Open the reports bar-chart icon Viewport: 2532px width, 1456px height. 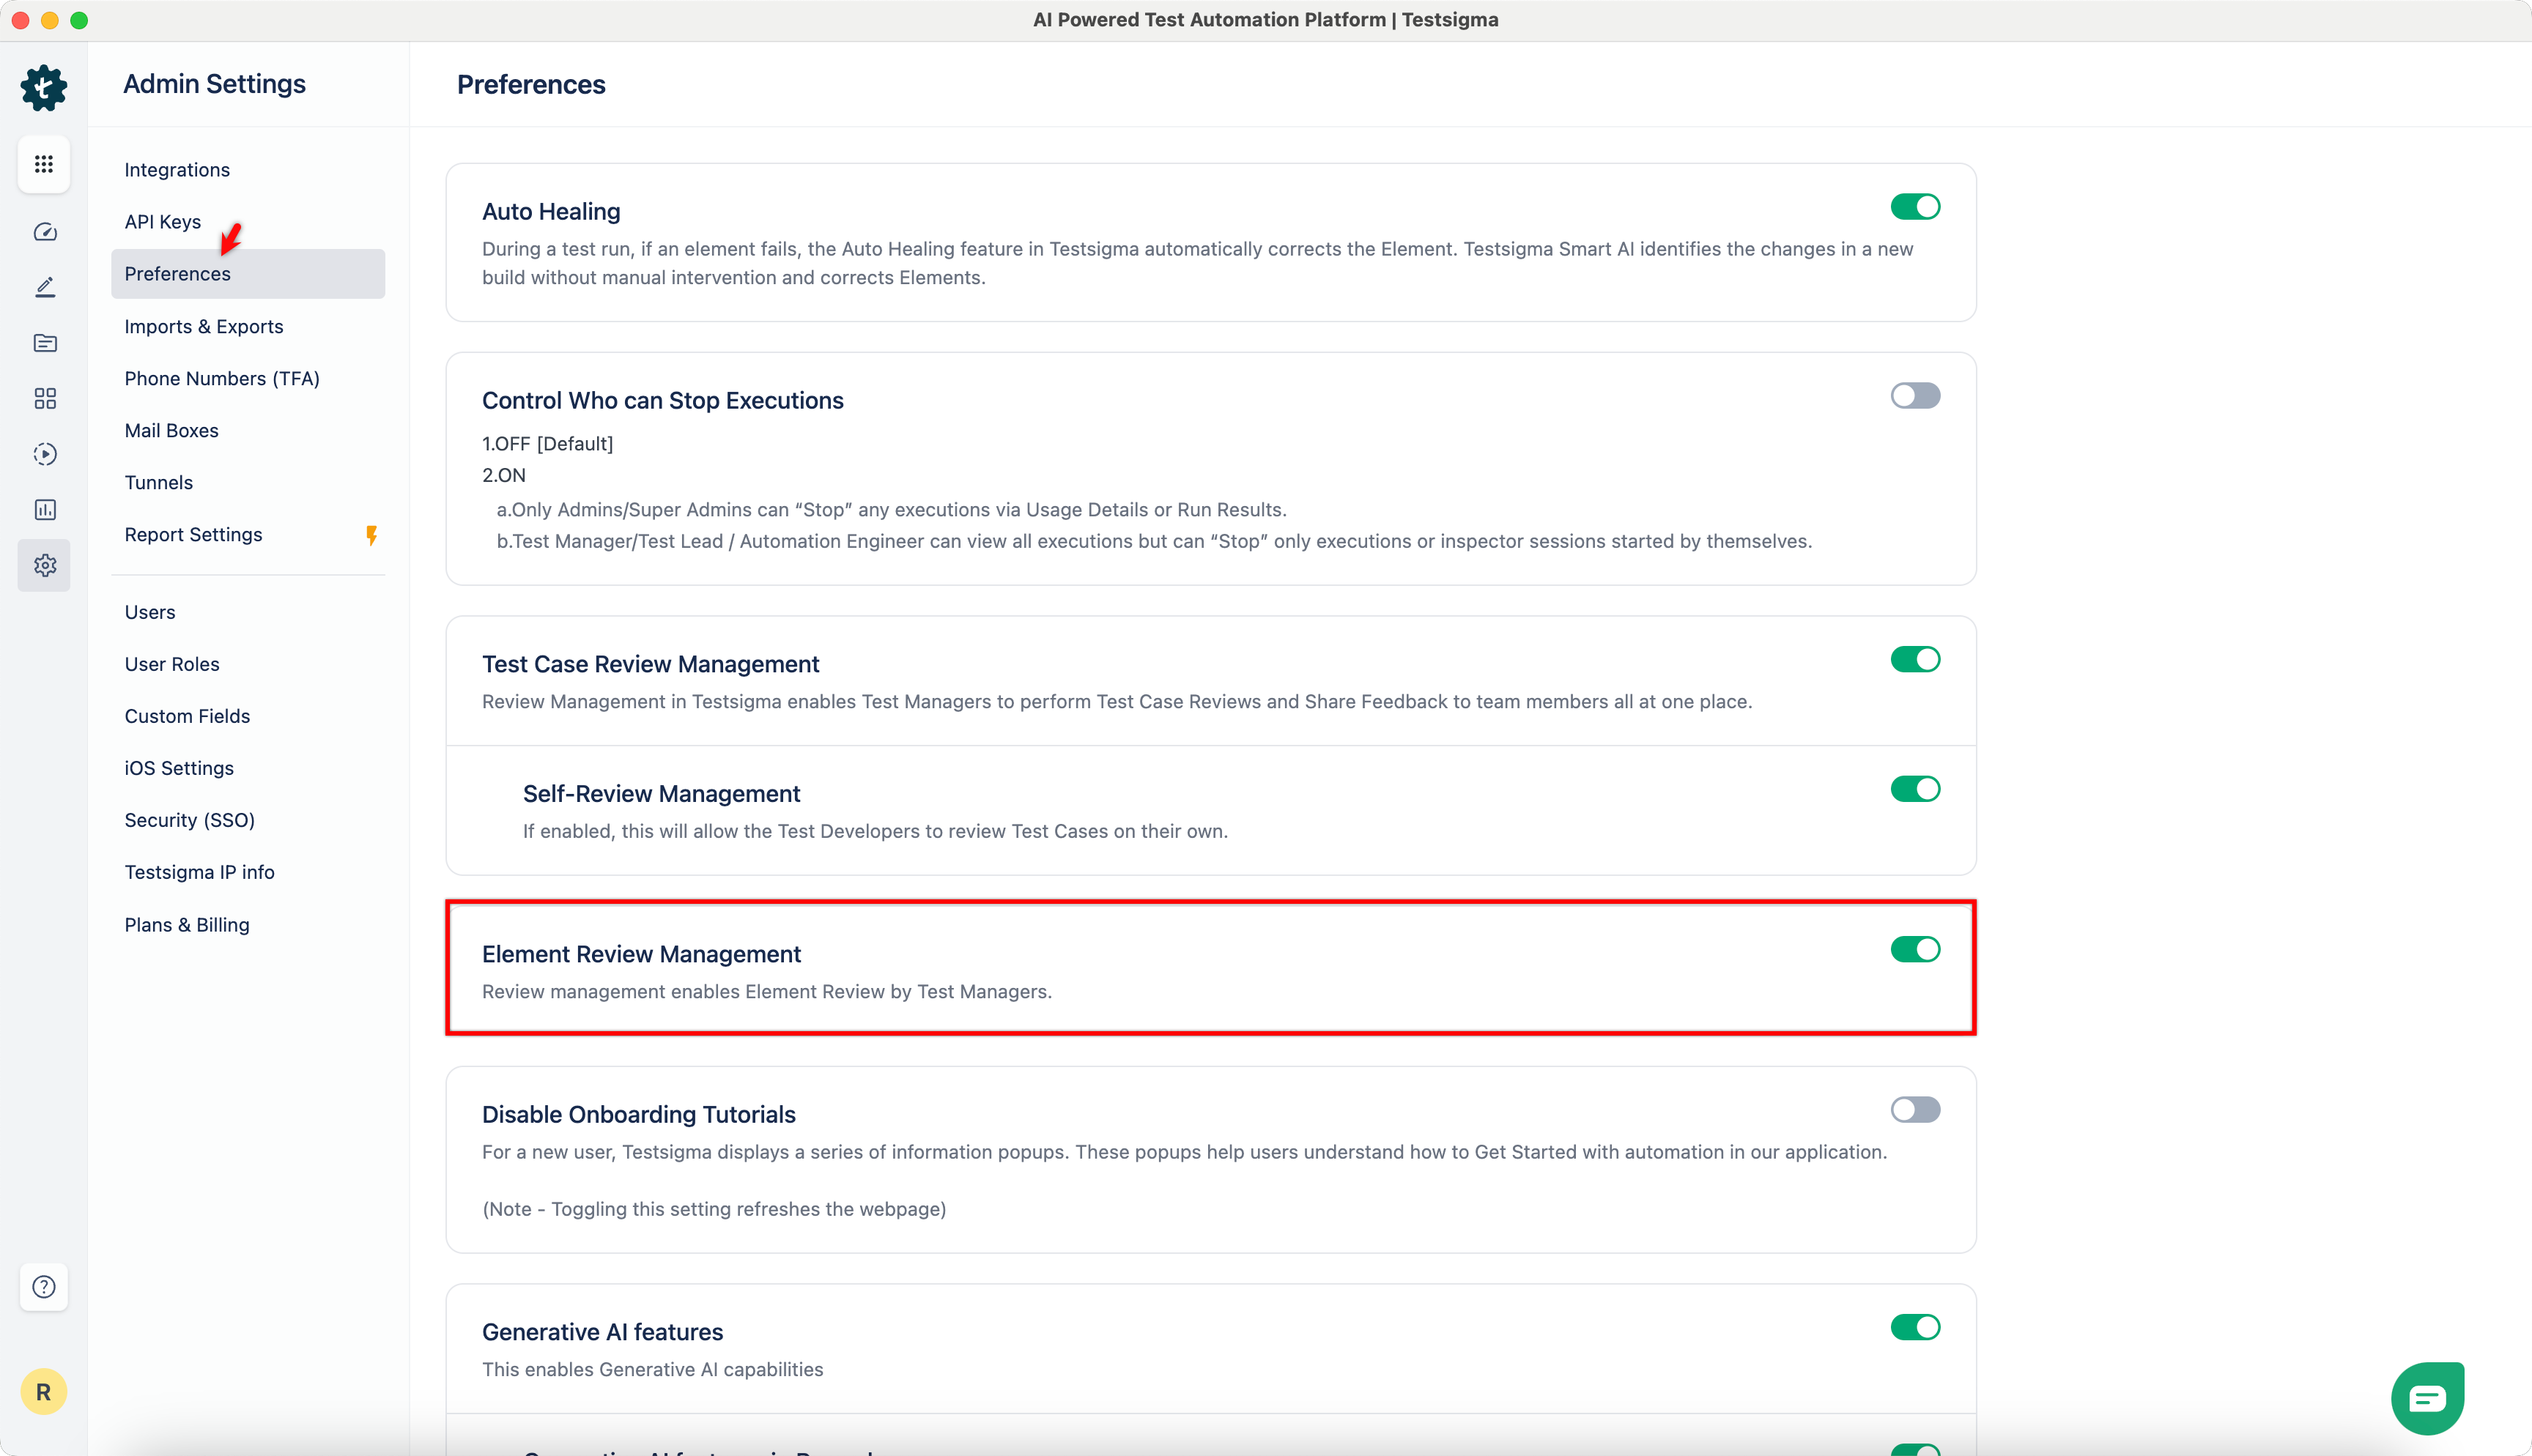[44, 510]
